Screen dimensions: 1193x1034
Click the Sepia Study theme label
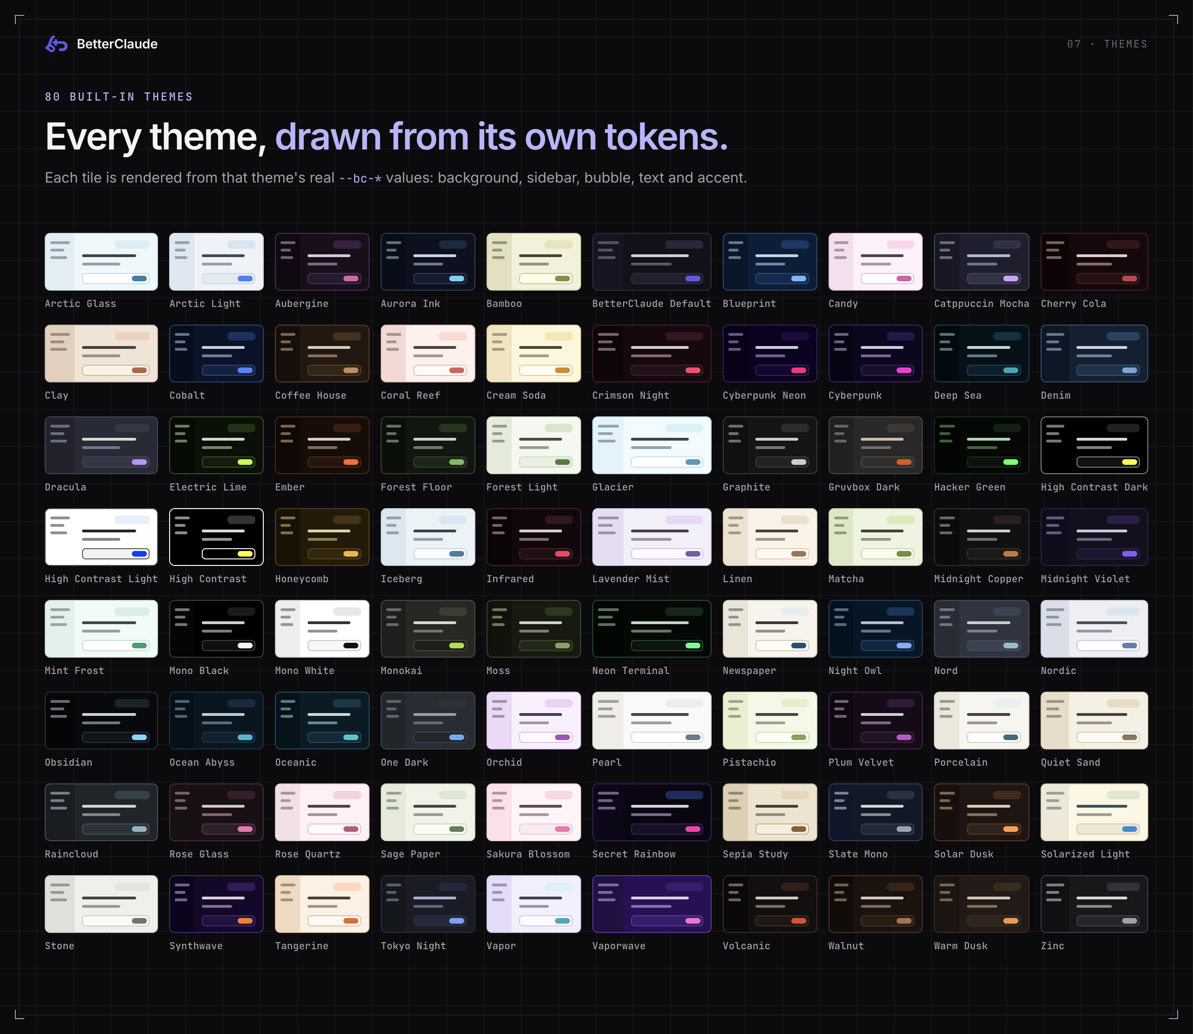pos(755,854)
